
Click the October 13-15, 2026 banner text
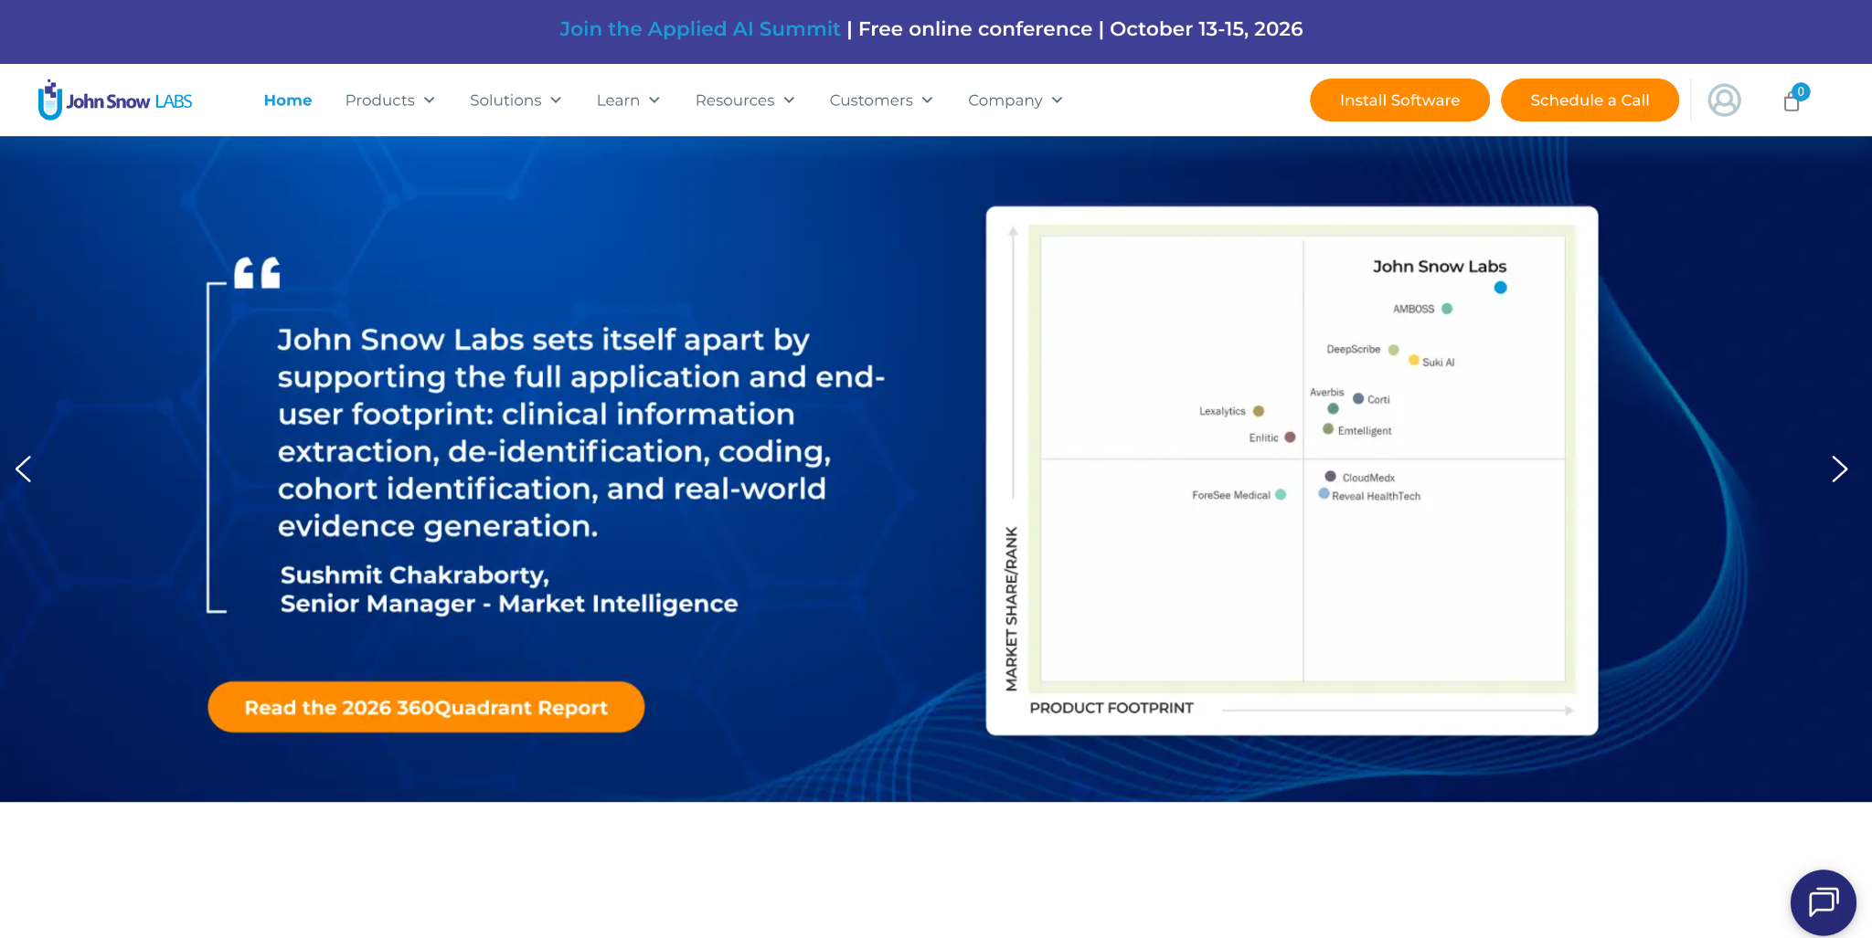pyautogui.click(x=1206, y=29)
